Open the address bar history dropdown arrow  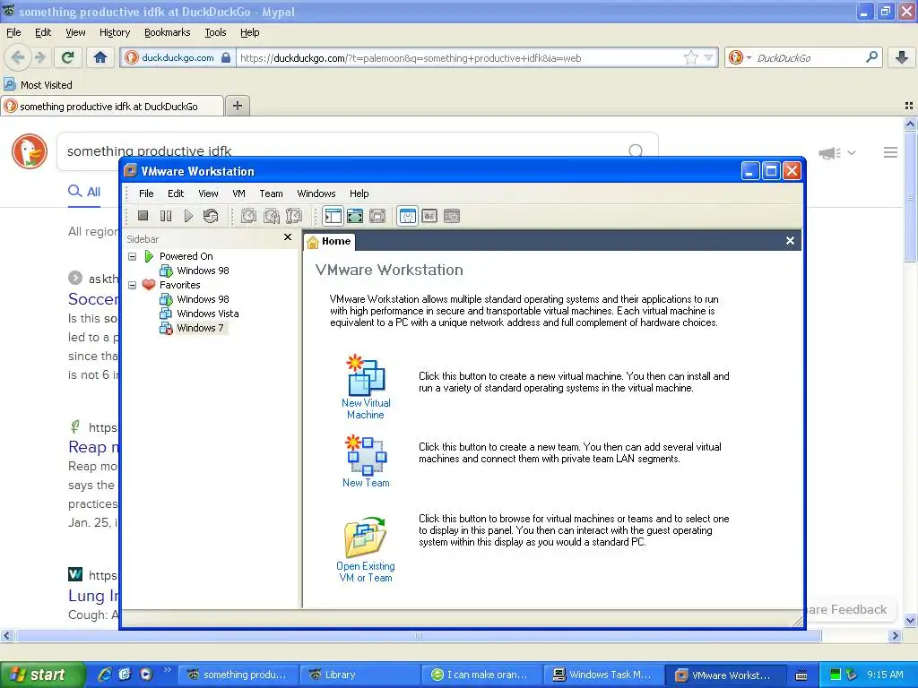tap(709, 57)
